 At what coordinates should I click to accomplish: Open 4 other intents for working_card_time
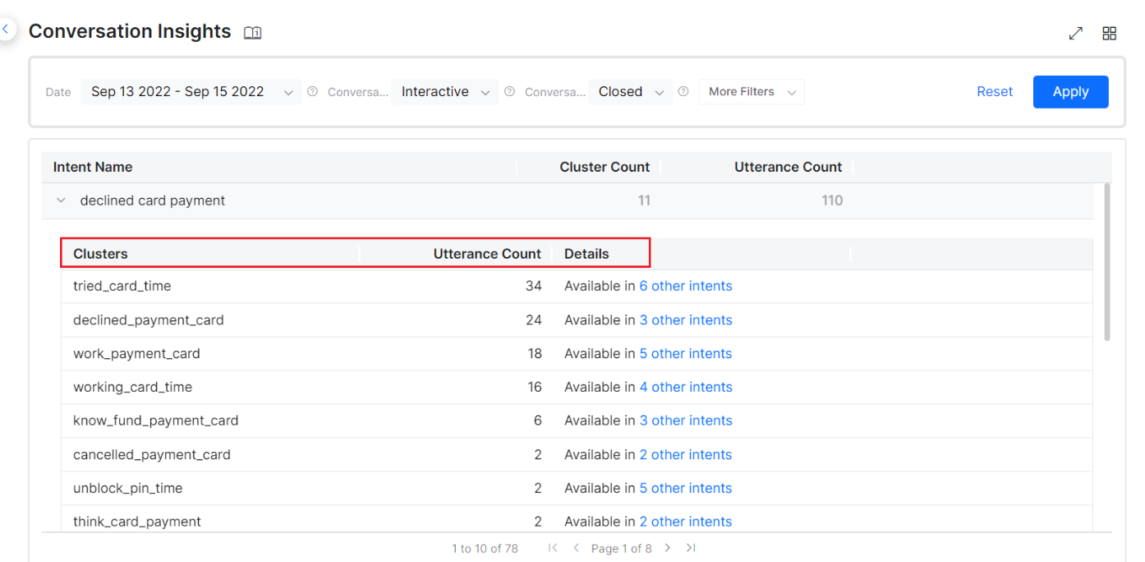tap(686, 387)
